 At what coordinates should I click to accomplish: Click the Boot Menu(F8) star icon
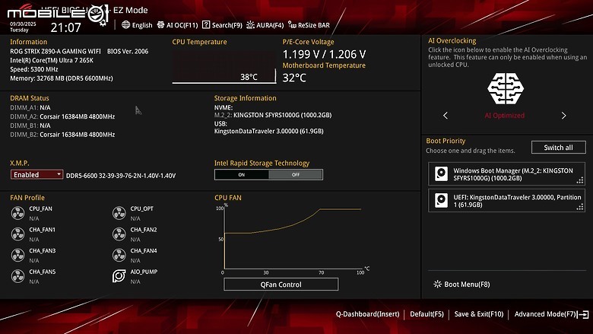click(x=438, y=284)
